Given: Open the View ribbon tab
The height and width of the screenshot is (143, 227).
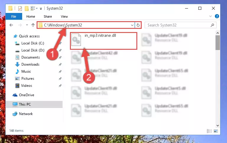Looking at the screenshot, I should click(x=64, y=16).
